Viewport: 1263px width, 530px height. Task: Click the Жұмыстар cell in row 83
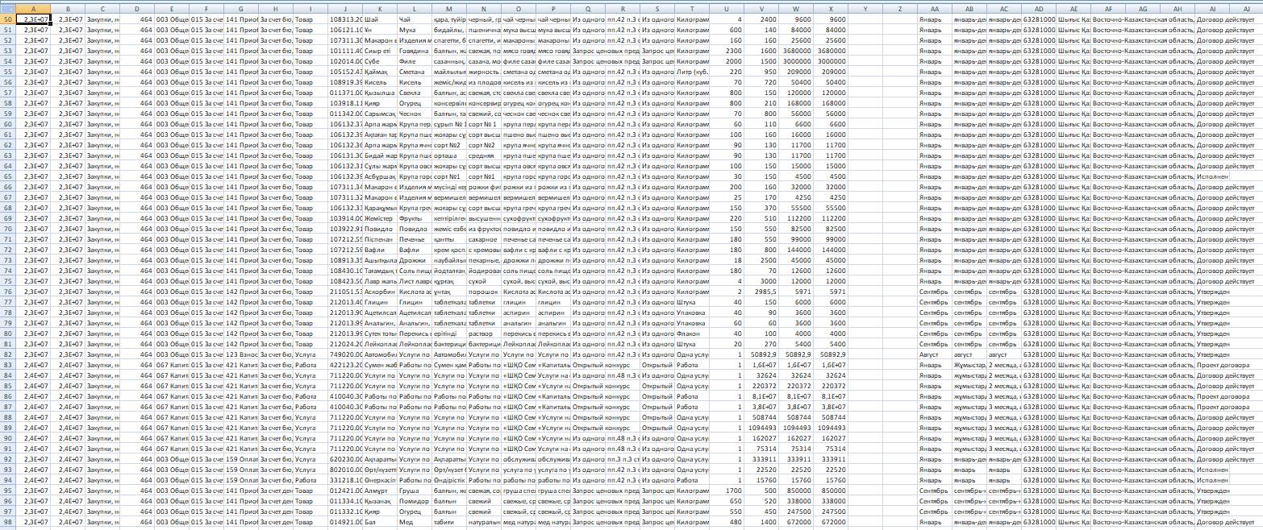point(969,365)
